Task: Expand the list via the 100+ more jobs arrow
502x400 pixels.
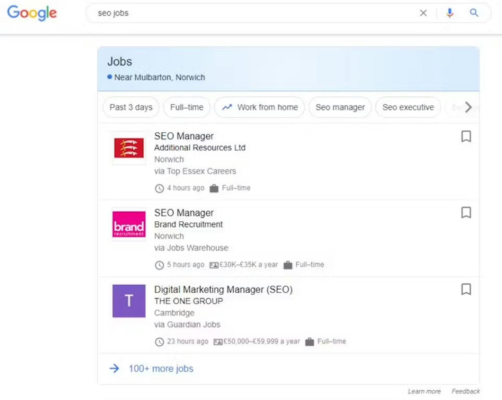Action: [114, 368]
